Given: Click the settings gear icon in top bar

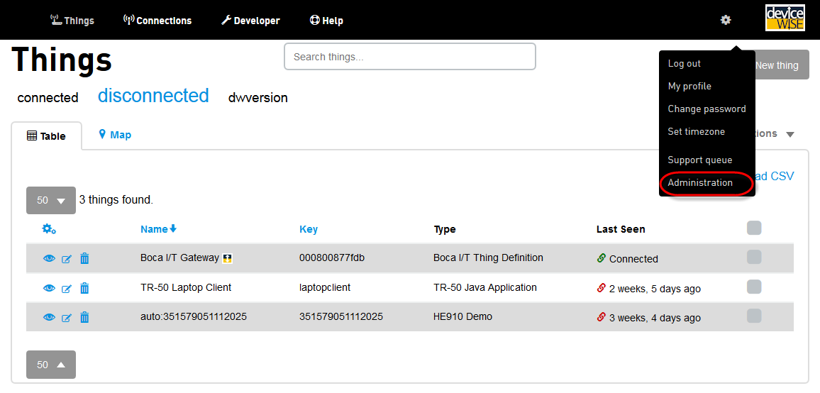Looking at the screenshot, I should (x=725, y=20).
